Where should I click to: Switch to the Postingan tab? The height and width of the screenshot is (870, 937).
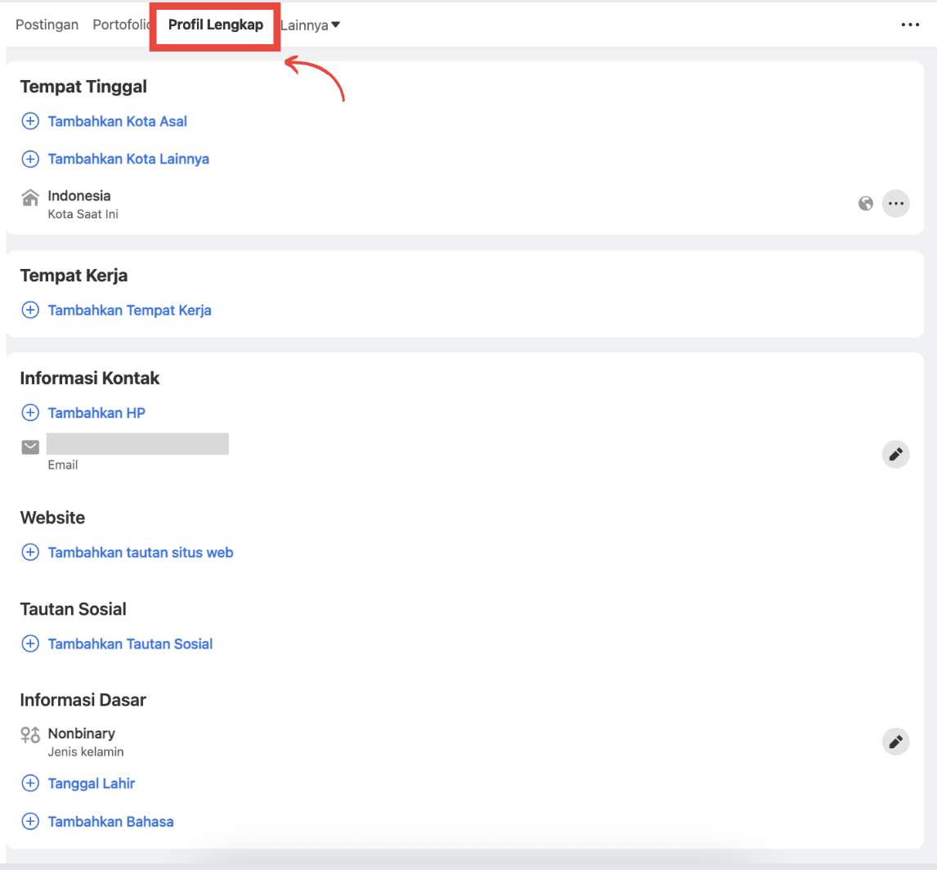click(47, 25)
